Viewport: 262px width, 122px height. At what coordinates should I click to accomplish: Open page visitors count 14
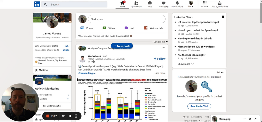click(x=68, y=99)
